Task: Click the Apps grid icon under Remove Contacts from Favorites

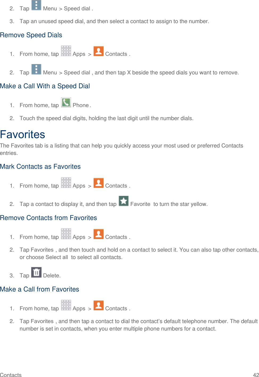Action: (66, 234)
